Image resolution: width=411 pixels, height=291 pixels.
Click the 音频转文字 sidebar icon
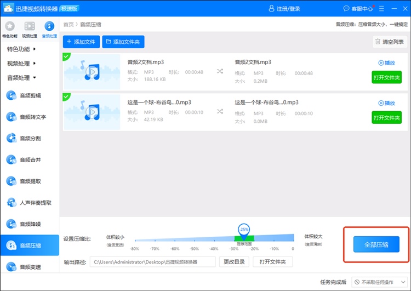pyautogui.click(x=11, y=117)
